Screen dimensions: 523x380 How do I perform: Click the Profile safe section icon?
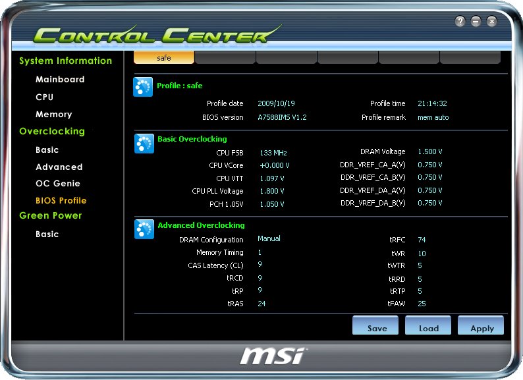143,87
